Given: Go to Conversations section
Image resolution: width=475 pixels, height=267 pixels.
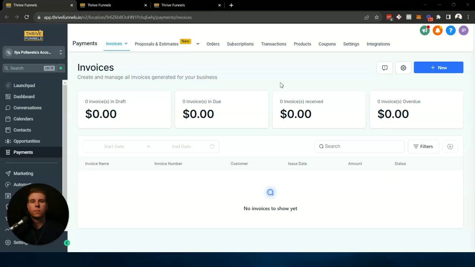Looking at the screenshot, I should (x=27, y=108).
